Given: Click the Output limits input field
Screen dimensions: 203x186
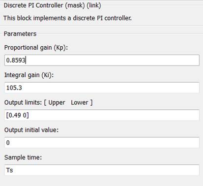Looking at the screenshot, I should (102, 115).
